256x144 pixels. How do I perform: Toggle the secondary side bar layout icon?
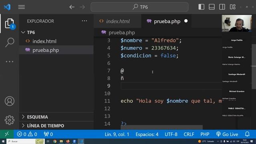pos(222,7)
